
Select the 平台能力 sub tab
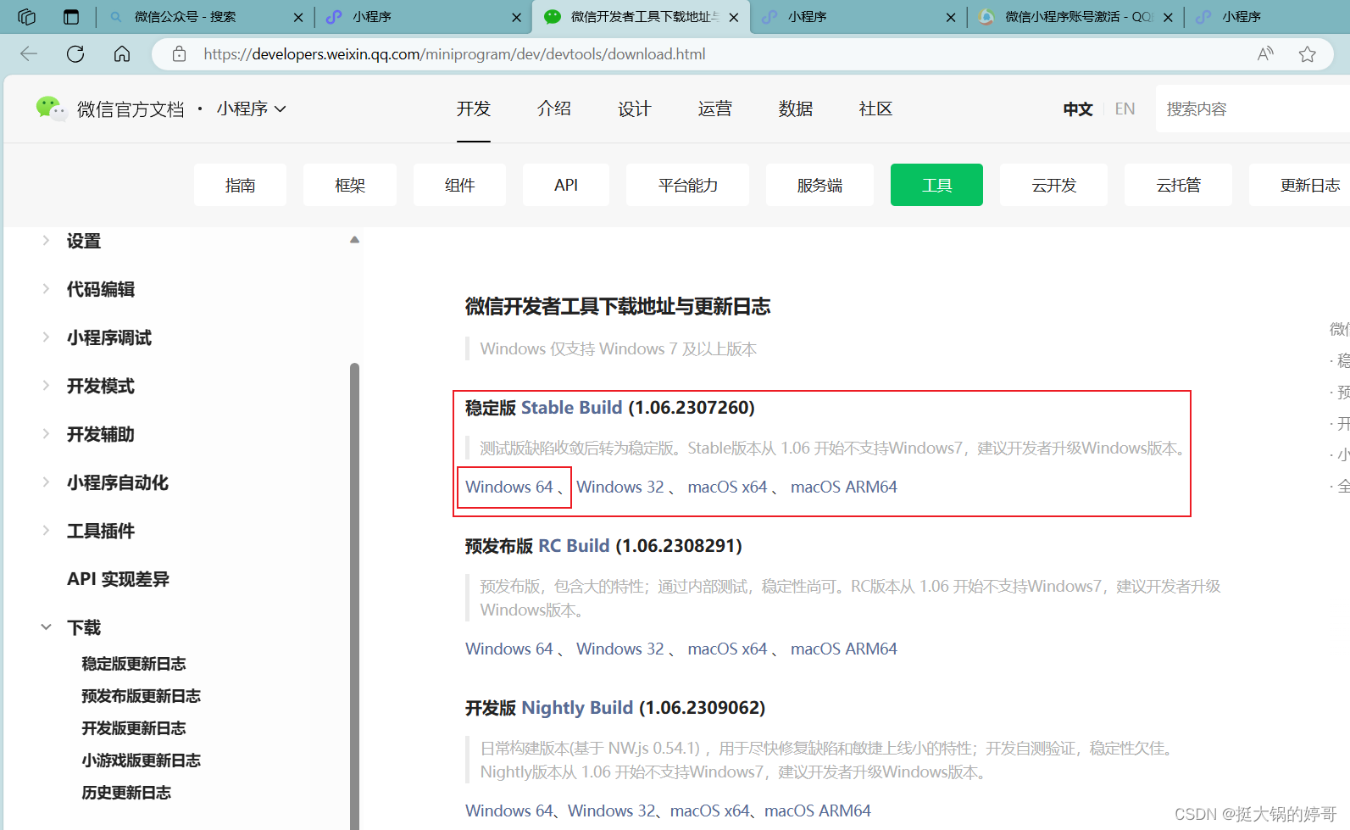pyautogui.click(x=687, y=185)
